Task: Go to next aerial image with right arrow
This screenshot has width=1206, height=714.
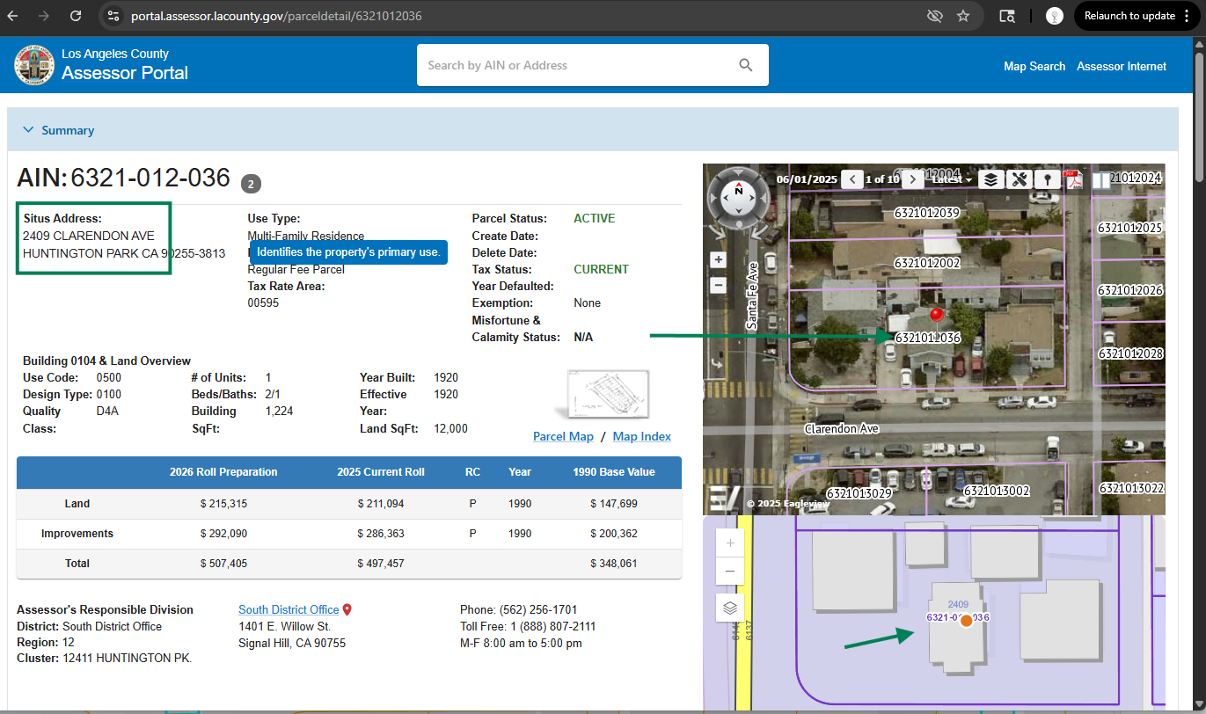Action: 913,179
